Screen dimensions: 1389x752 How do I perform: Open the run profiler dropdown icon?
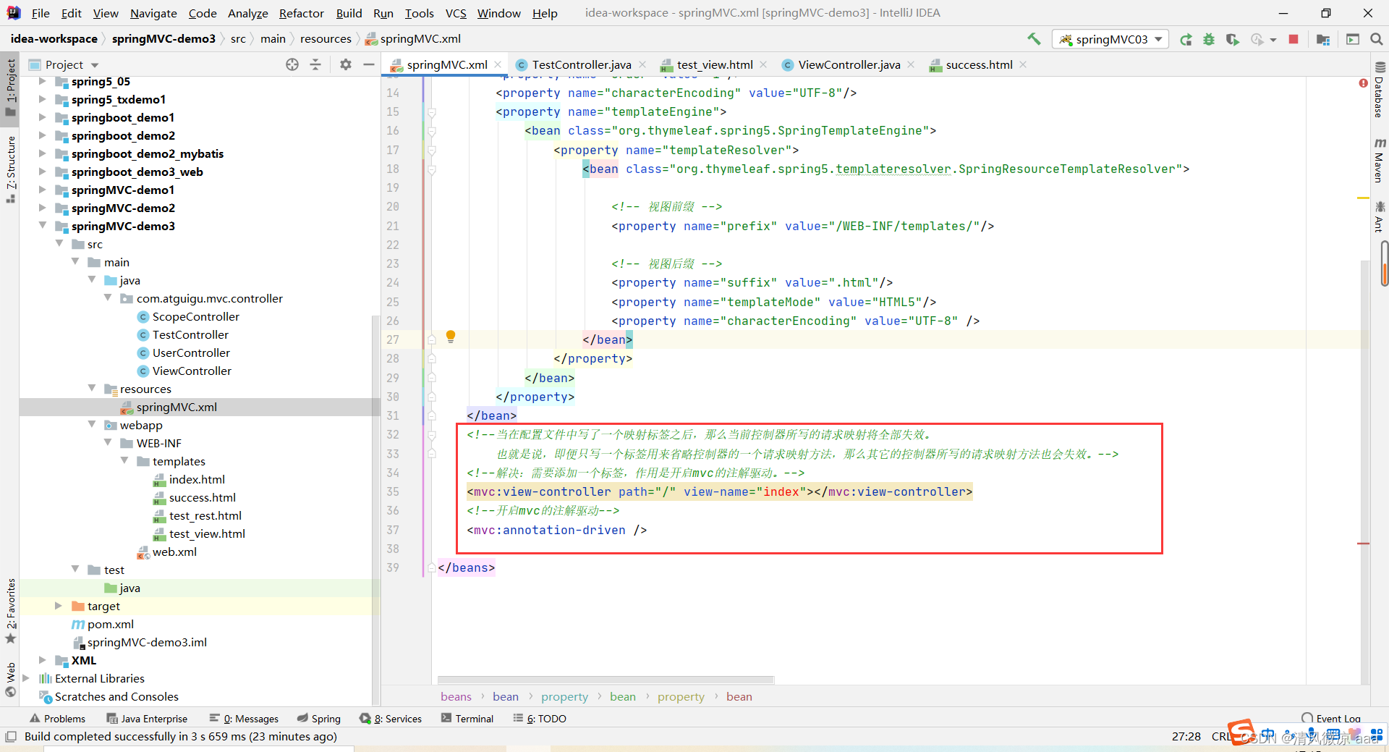[x=1262, y=40]
